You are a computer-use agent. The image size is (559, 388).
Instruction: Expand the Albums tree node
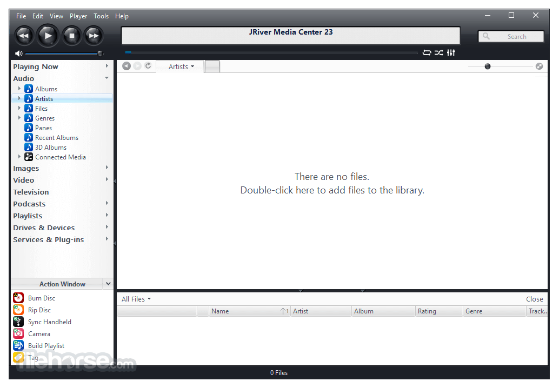coord(19,89)
